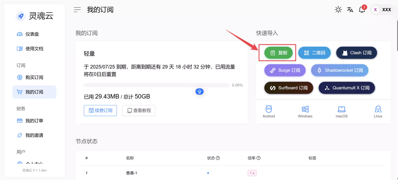Open notifications bell icon

362,10
